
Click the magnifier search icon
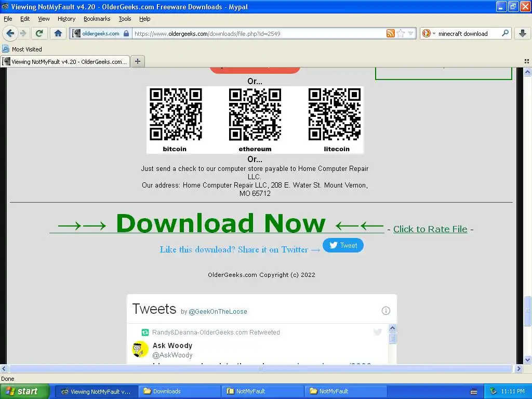coord(505,33)
